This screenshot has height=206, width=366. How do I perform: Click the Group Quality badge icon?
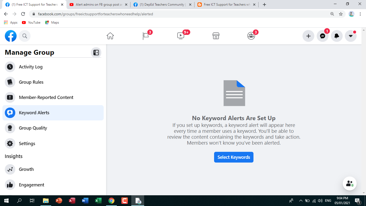pyautogui.click(x=10, y=128)
